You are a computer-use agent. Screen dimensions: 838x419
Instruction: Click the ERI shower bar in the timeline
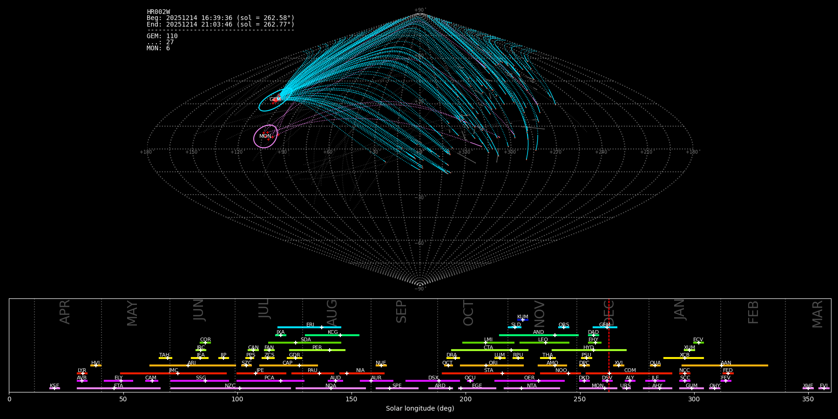pyautogui.click(x=309, y=327)
